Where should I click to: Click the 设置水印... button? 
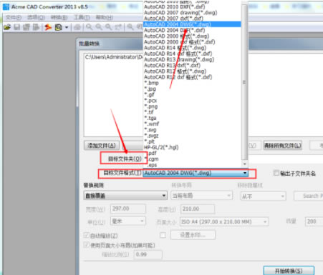(x=193, y=235)
